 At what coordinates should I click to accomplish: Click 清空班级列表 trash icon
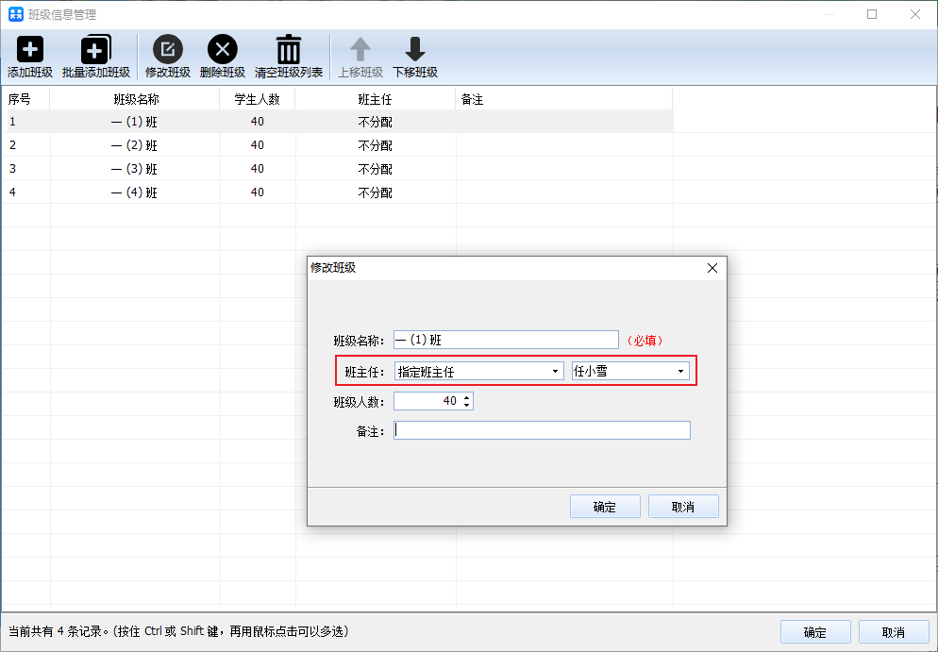point(289,49)
